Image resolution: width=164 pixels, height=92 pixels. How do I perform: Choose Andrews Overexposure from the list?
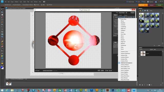point(126,63)
